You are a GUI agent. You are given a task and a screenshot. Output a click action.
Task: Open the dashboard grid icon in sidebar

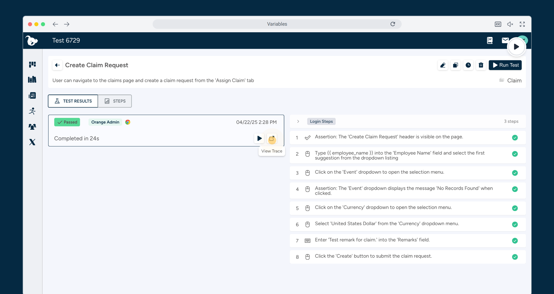point(32,64)
